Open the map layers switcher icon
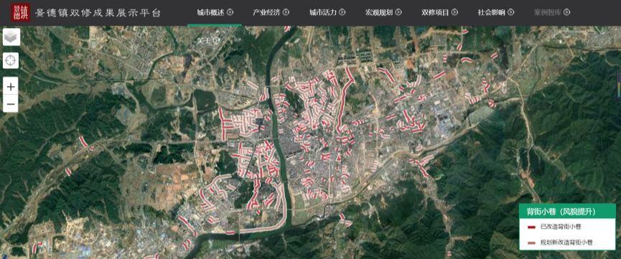 (11, 37)
